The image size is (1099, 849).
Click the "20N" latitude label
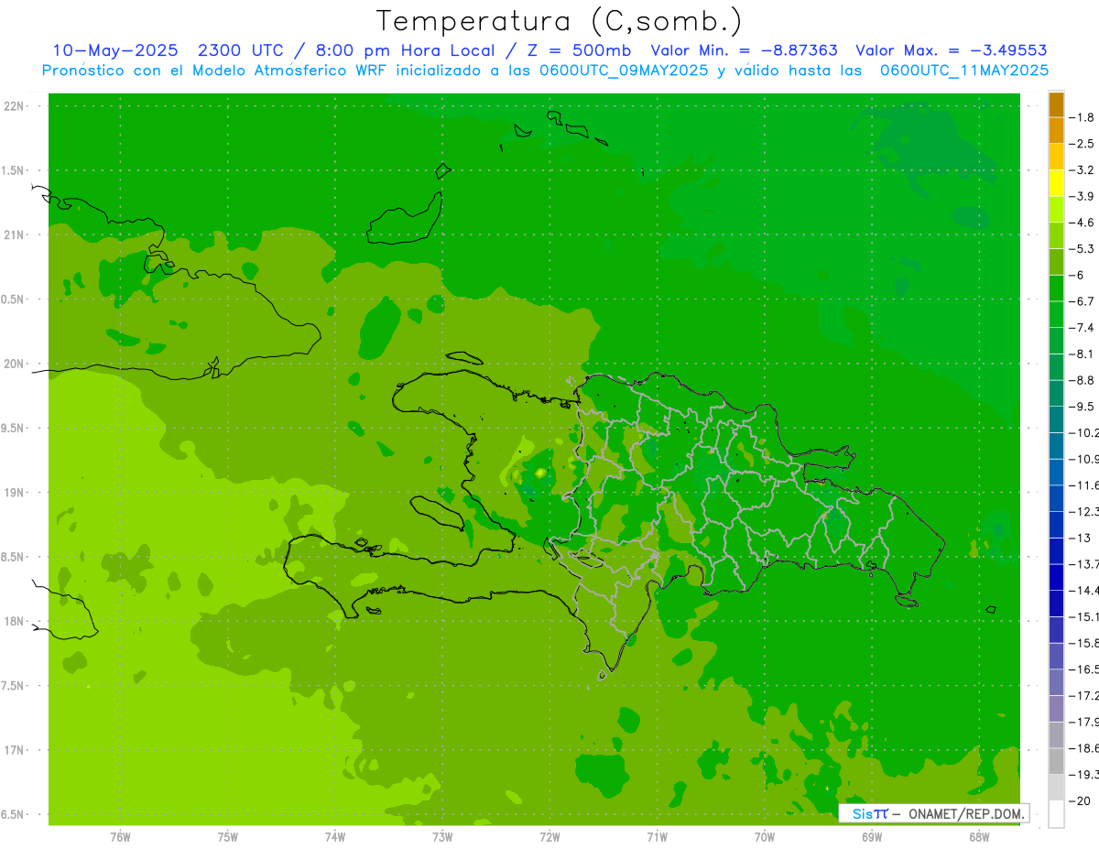[x=15, y=364]
